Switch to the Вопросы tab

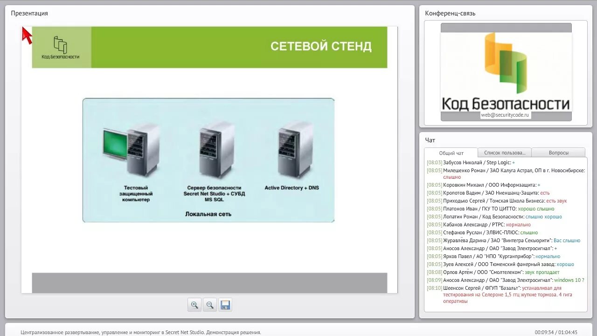click(558, 153)
